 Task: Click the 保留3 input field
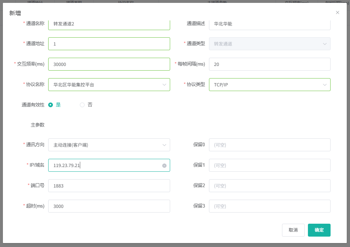tap(269, 206)
